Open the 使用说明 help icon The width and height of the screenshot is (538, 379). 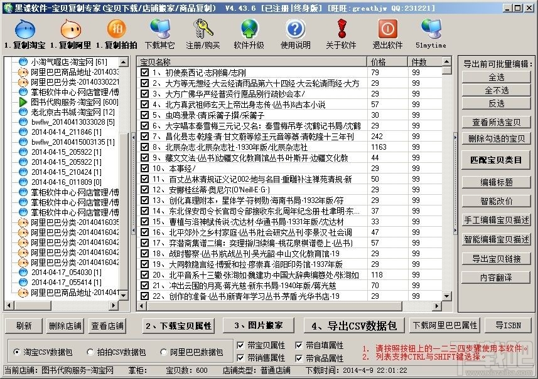point(296,29)
